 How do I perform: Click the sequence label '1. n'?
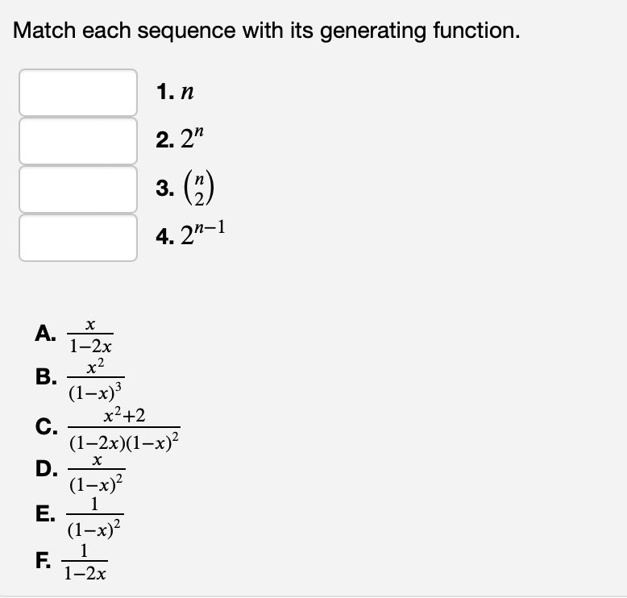175,92
